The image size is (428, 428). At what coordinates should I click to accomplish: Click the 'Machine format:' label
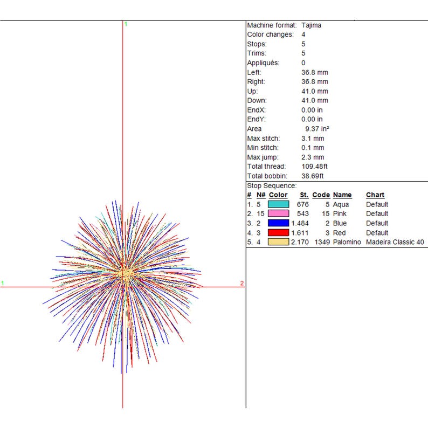coord(272,25)
